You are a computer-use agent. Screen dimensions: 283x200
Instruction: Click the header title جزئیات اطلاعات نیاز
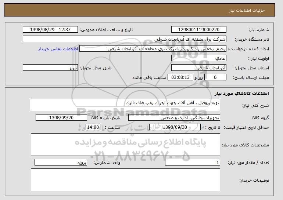[247, 10]
